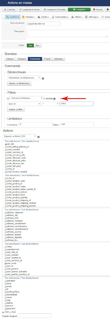
Task: Check the order_full_price checkbox
Action: click(x=6, y=166)
